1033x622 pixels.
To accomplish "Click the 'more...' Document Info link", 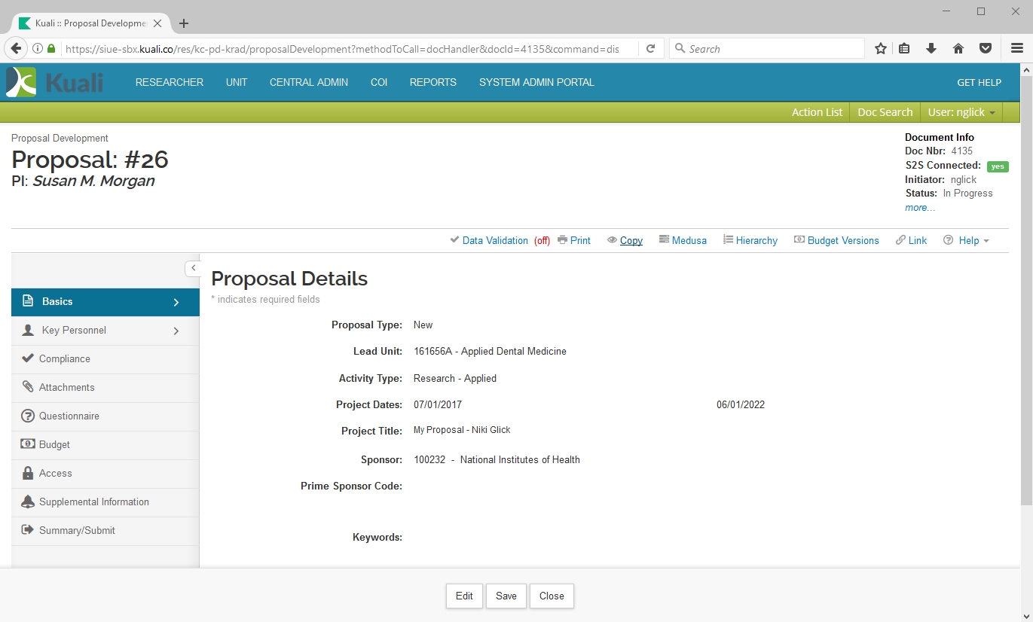I will (920, 208).
